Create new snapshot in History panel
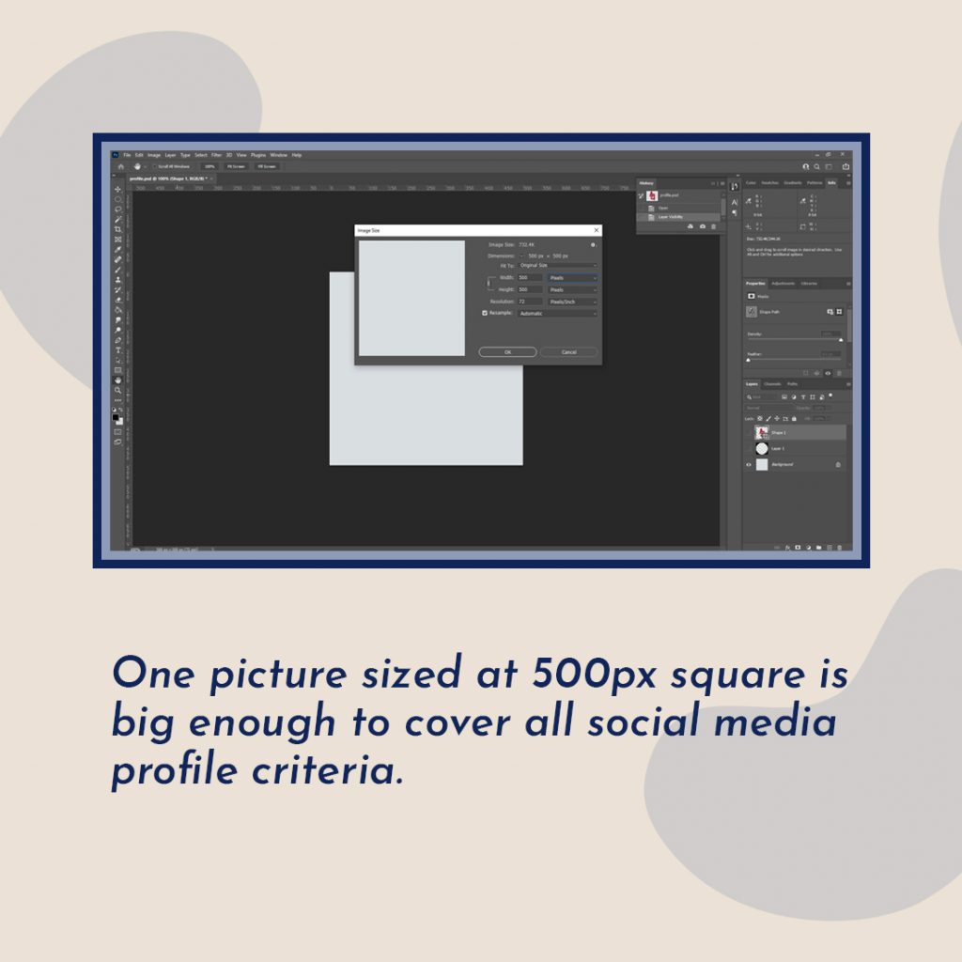 (x=703, y=226)
